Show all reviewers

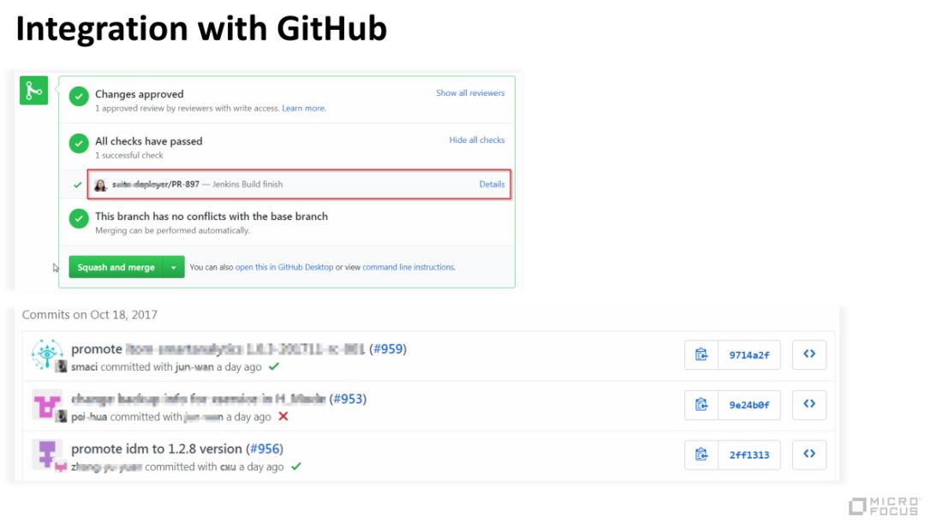470,93
